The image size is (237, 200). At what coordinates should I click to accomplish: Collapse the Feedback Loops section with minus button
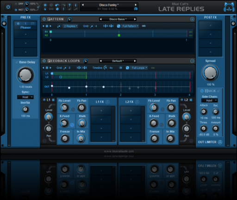pos(192,61)
